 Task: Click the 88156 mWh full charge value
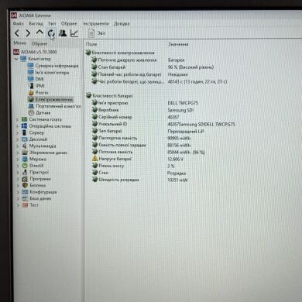[179, 145]
